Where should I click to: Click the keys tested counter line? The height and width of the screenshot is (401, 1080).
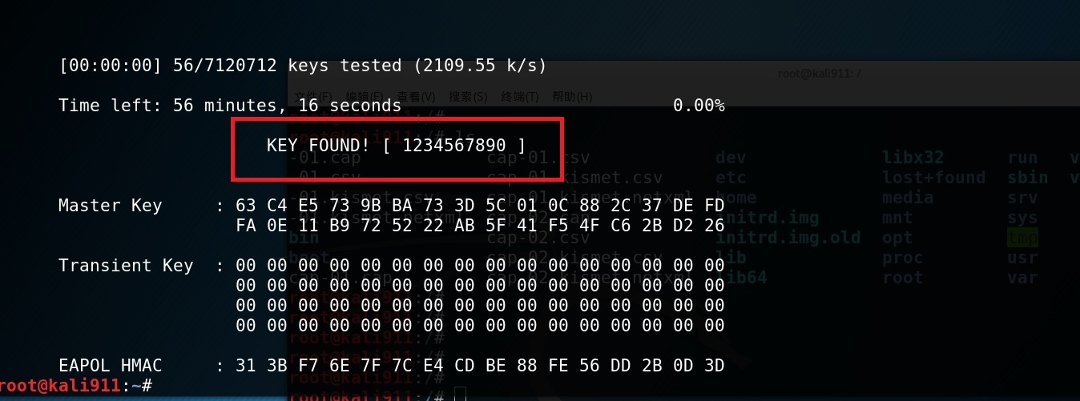click(303, 66)
